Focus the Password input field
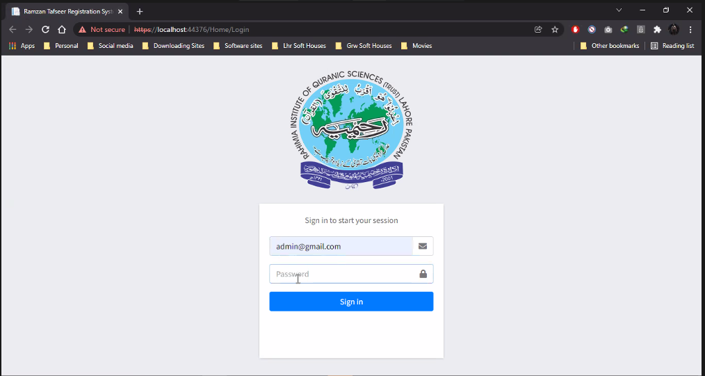The width and height of the screenshot is (705, 376). 351,274
